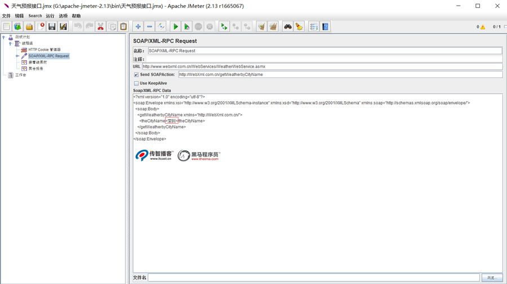Click the Close test plan icon
The height and width of the screenshot is (284, 507).
pyautogui.click(x=41, y=27)
